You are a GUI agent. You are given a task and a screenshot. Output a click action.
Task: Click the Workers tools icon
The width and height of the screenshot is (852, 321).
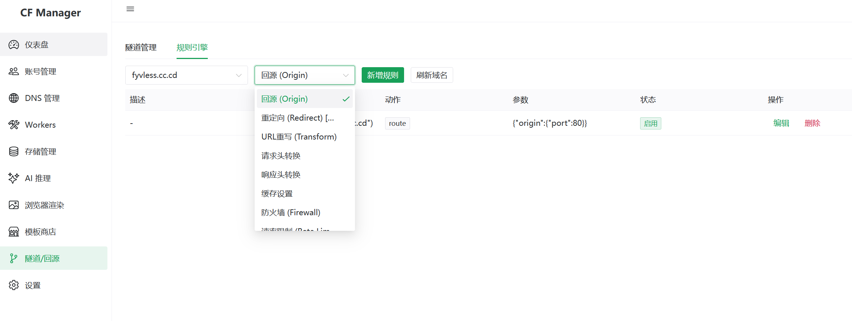pyautogui.click(x=14, y=125)
